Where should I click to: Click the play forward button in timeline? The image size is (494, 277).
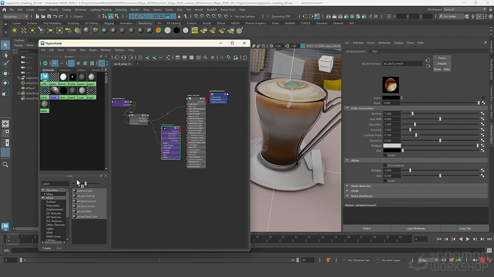(468, 239)
